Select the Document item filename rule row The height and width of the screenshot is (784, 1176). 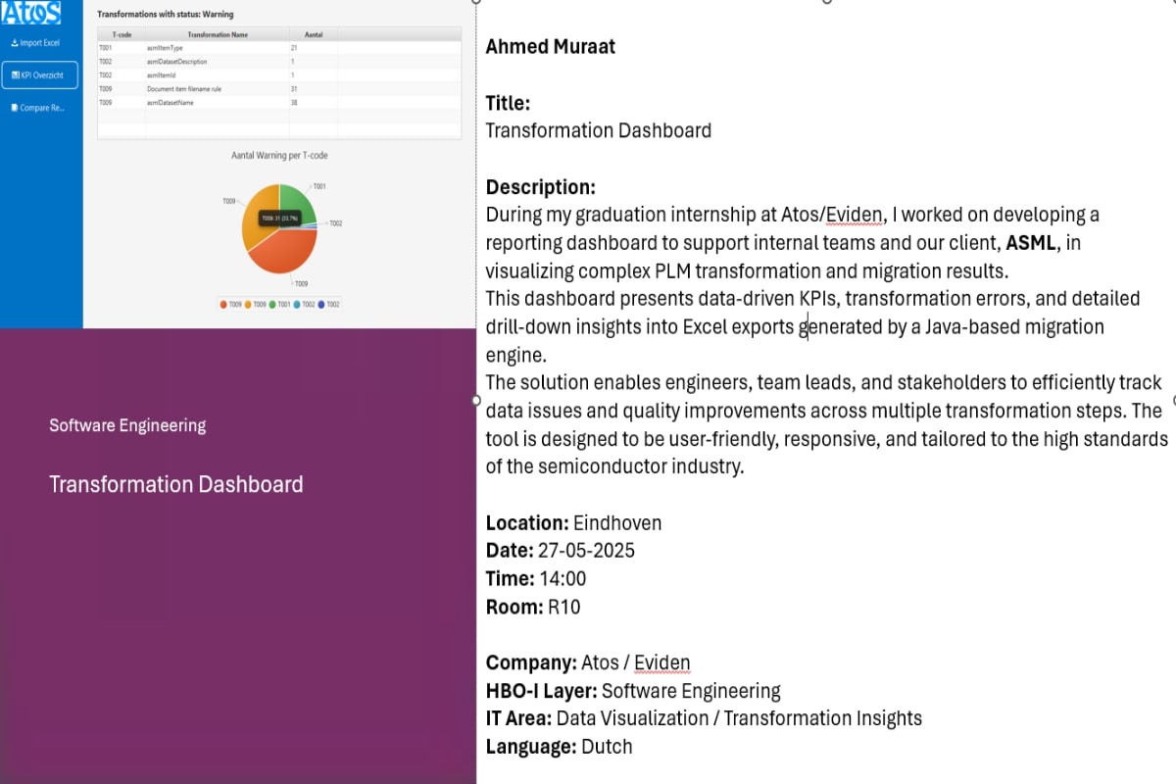(216, 88)
